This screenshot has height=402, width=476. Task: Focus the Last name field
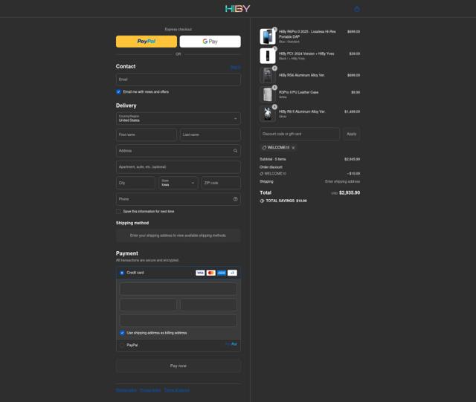pyautogui.click(x=210, y=134)
